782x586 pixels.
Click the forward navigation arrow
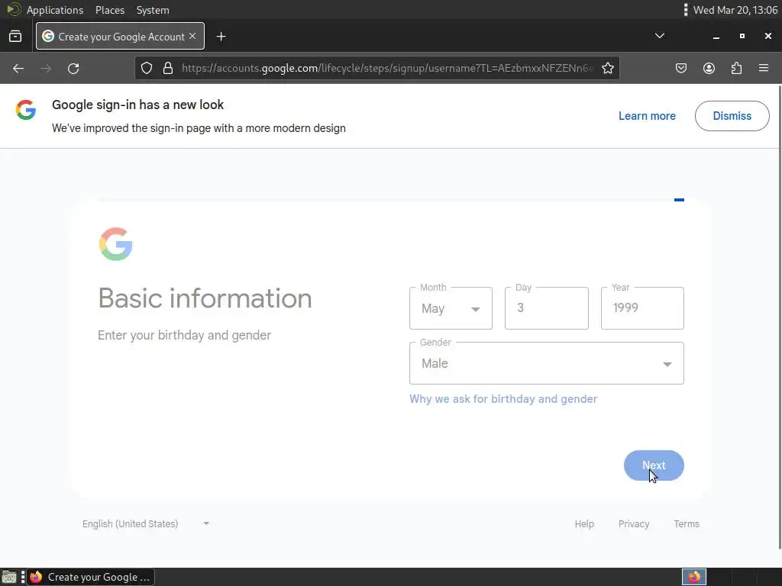pos(46,68)
